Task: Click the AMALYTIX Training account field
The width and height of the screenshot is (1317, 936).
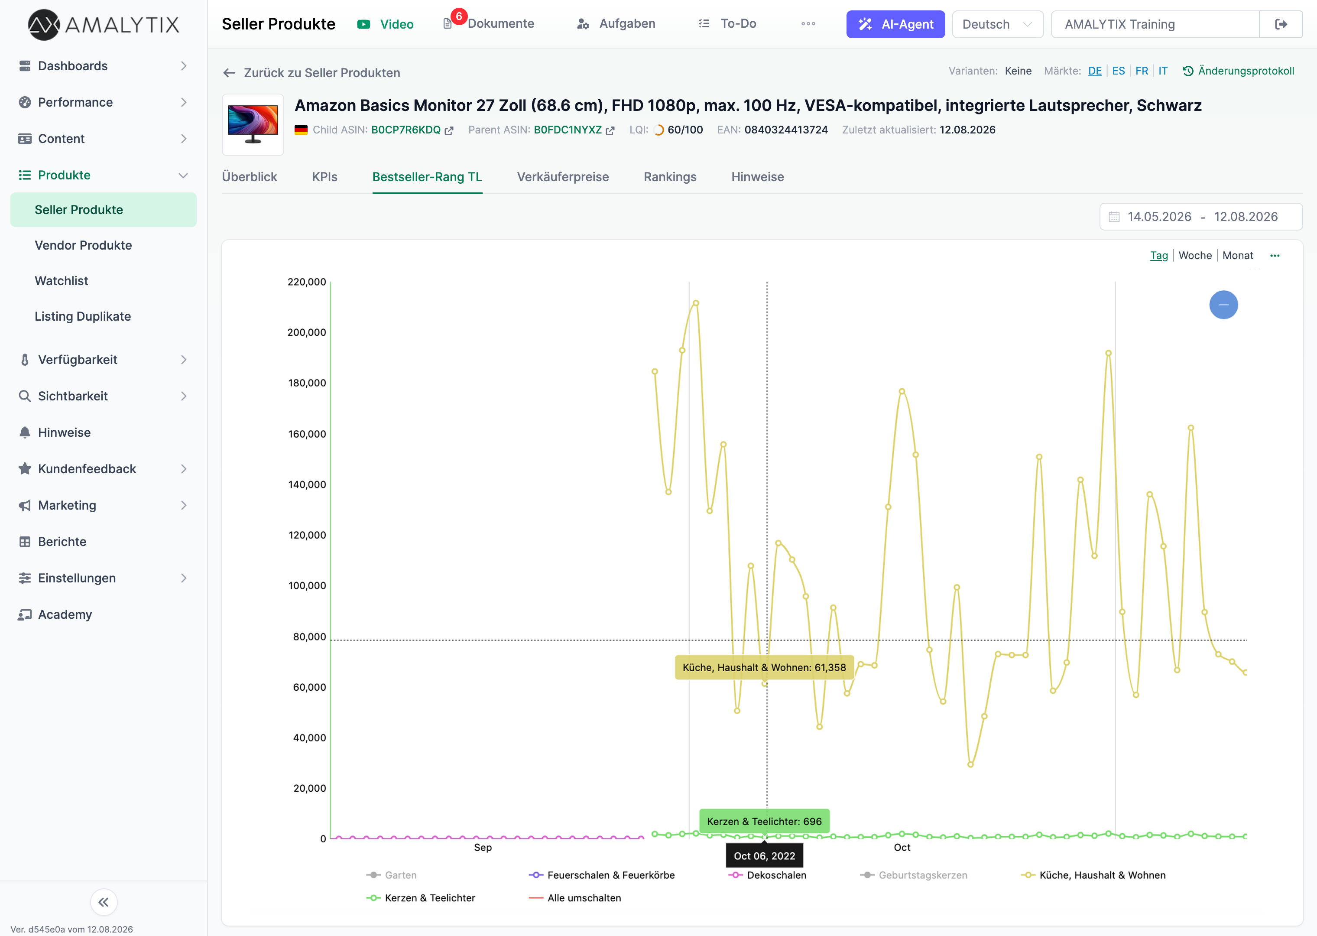Action: pyautogui.click(x=1155, y=24)
